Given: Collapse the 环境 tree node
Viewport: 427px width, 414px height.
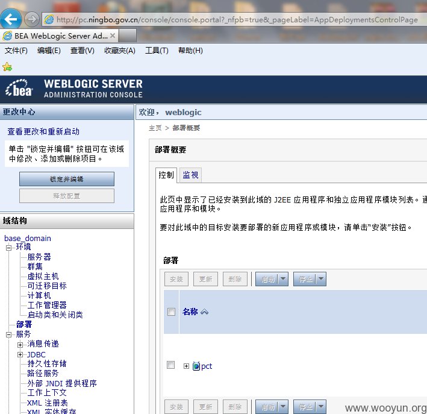Looking at the screenshot, I should (x=8, y=248).
